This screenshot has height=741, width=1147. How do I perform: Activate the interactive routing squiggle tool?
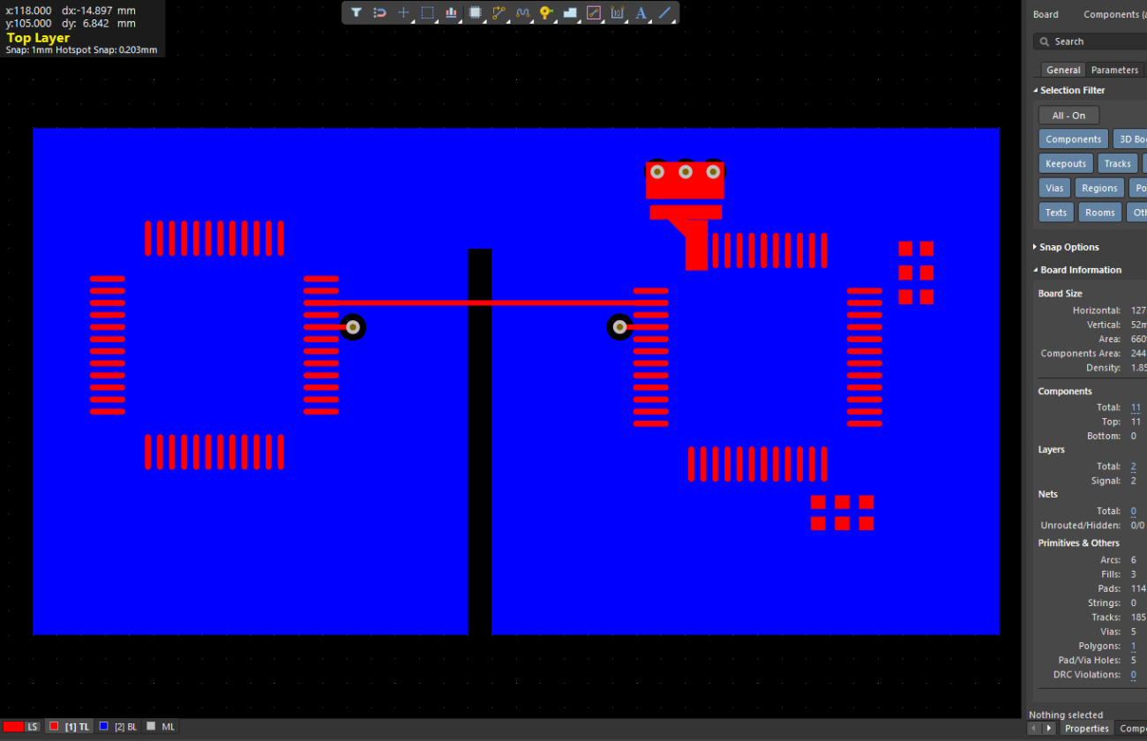click(x=524, y=12)
